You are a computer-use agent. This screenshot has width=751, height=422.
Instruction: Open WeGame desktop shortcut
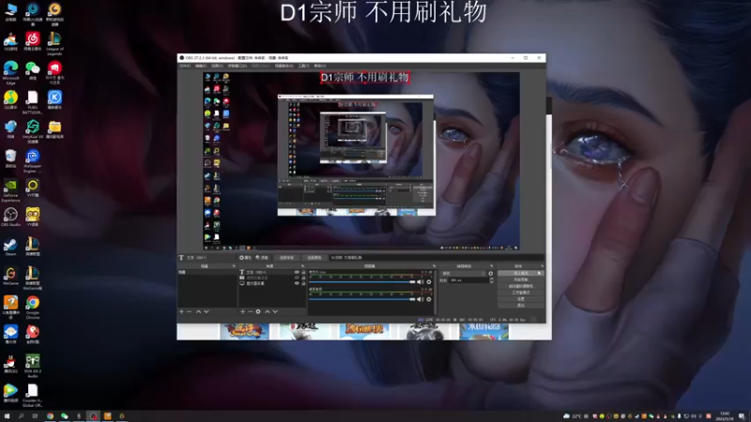pos(10,276)
